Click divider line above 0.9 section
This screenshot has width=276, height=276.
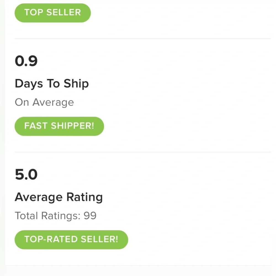(143, 39)
